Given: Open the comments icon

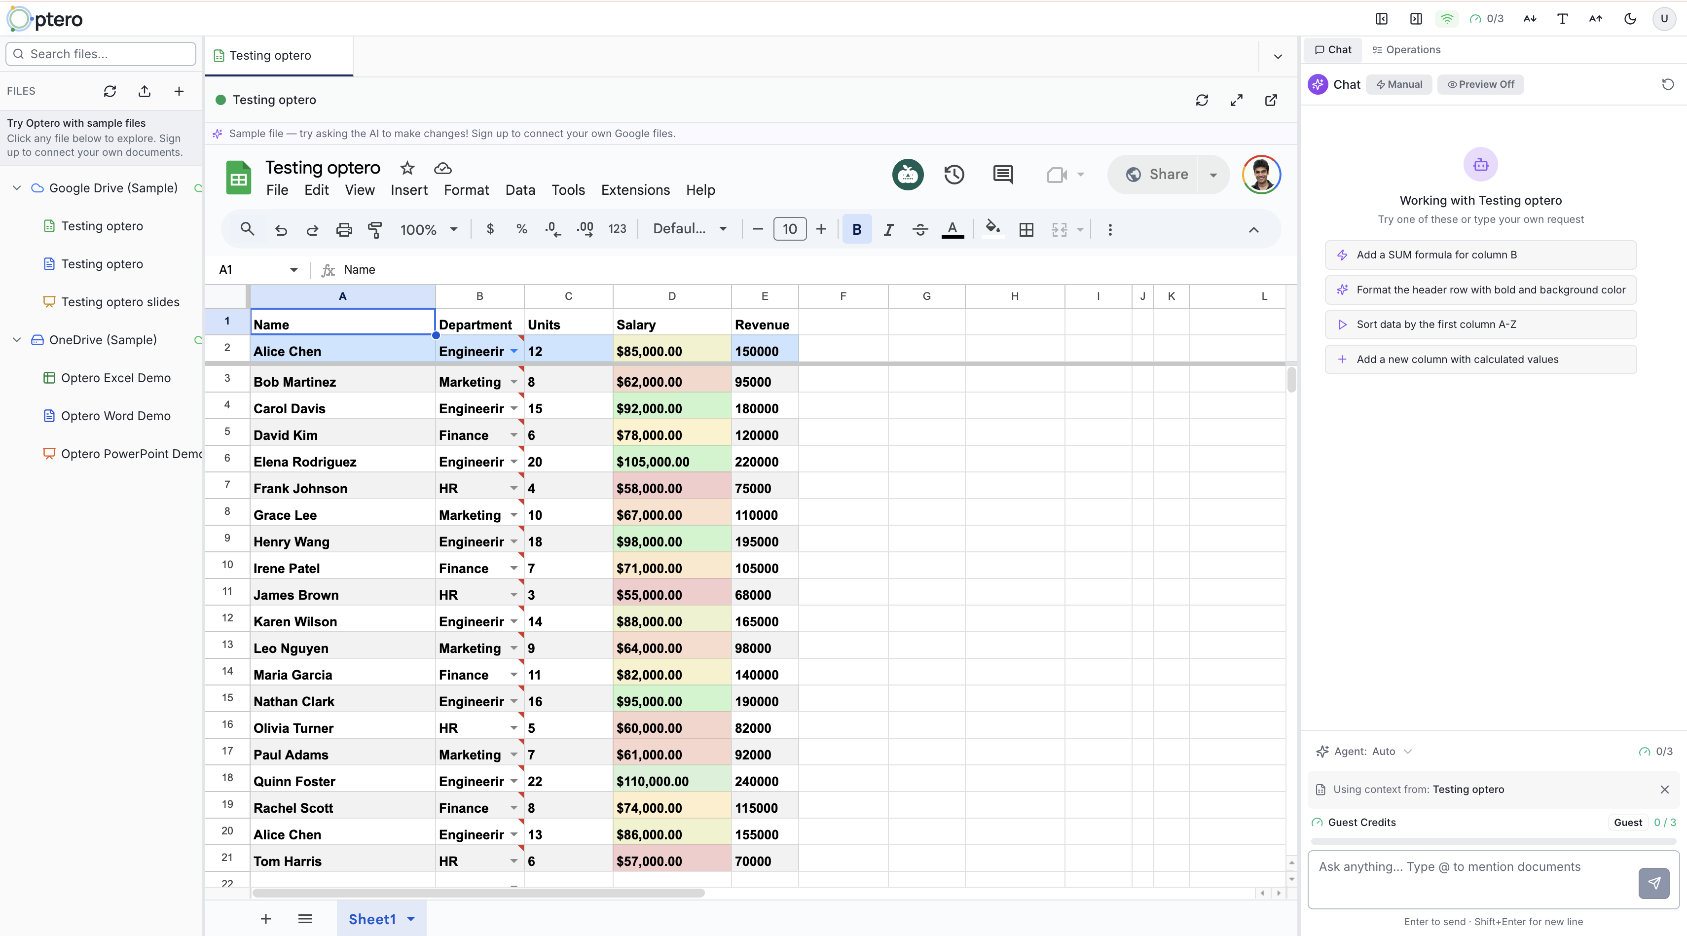Looking at the screenshot, I should click(1003, 174).
